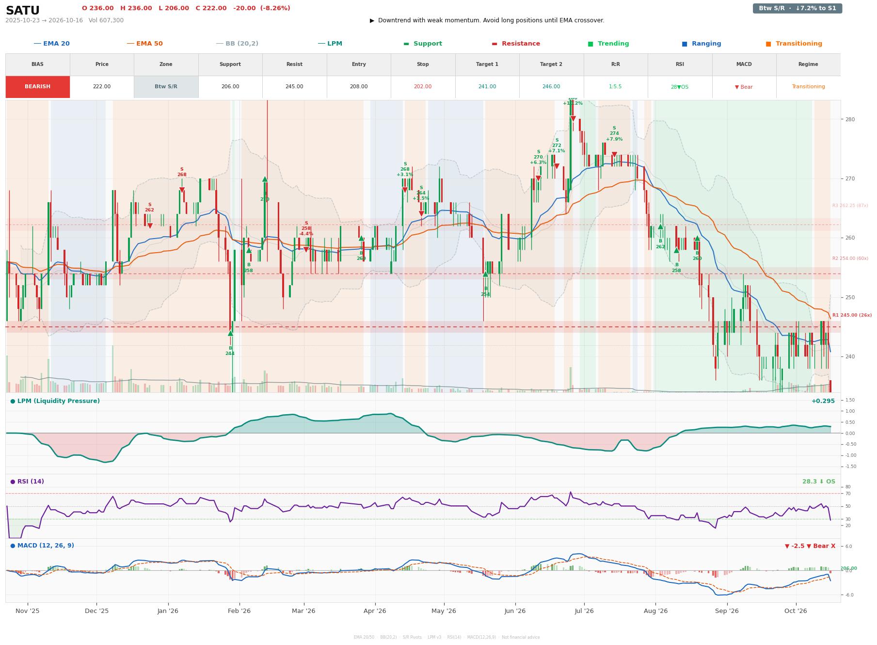
Task: Click the S 258 -4.4% sell marker
Action: 306,249
